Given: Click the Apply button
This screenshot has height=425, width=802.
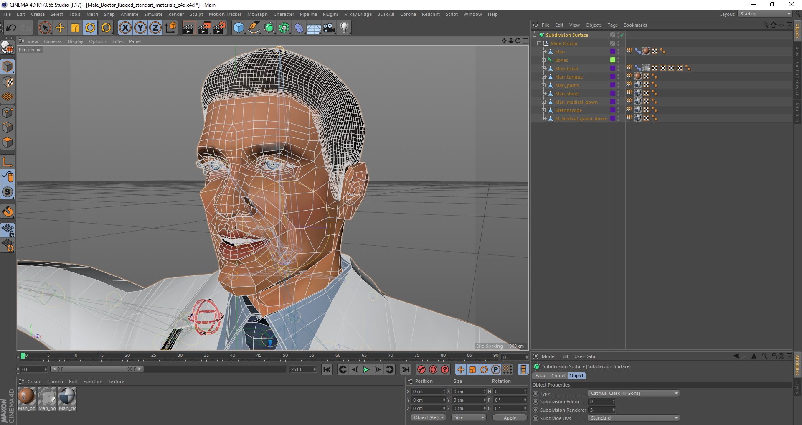Looking at the screenshot, I should point(510,418).
